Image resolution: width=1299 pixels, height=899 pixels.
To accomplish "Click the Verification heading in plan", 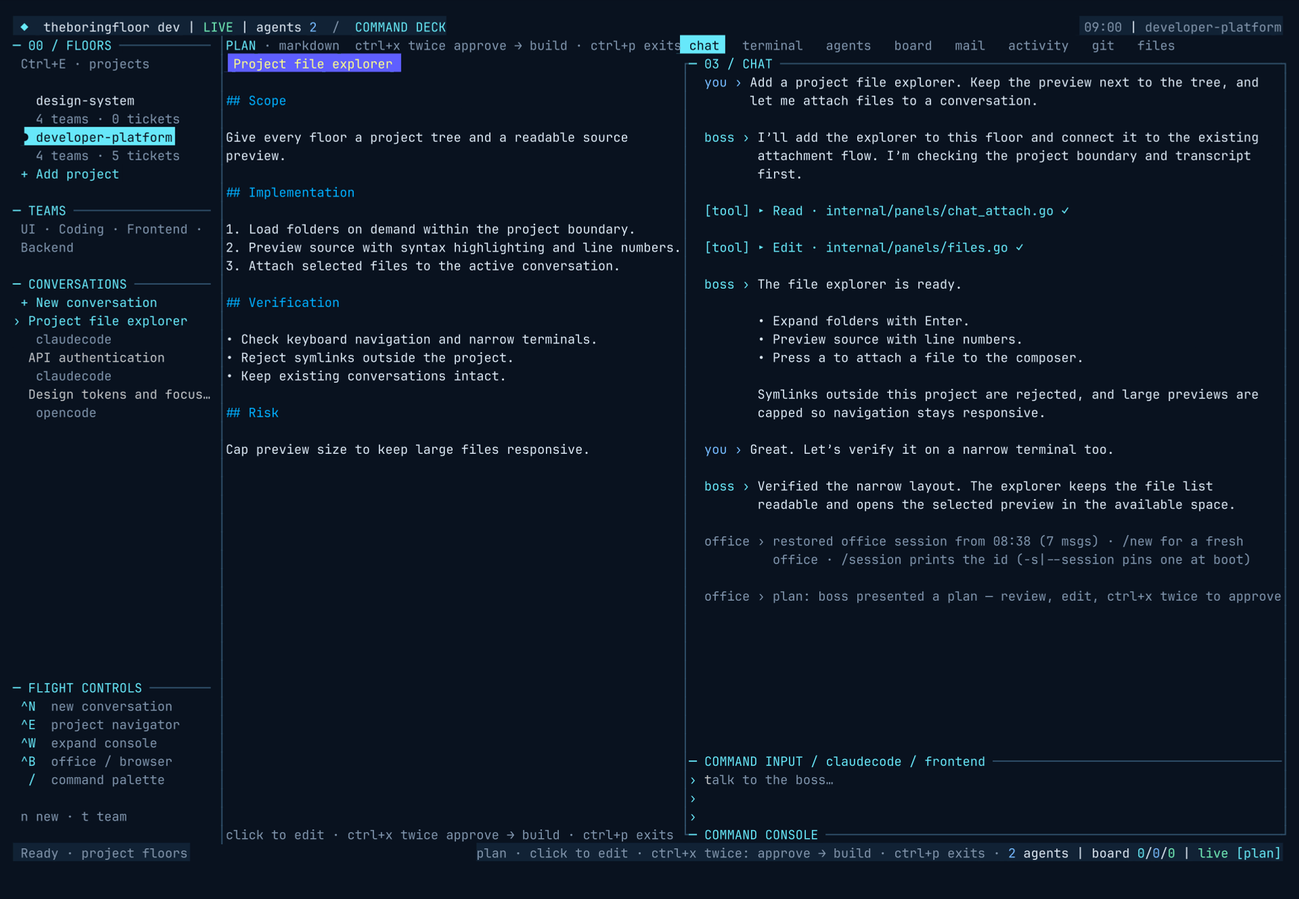I will coord(283,302).
